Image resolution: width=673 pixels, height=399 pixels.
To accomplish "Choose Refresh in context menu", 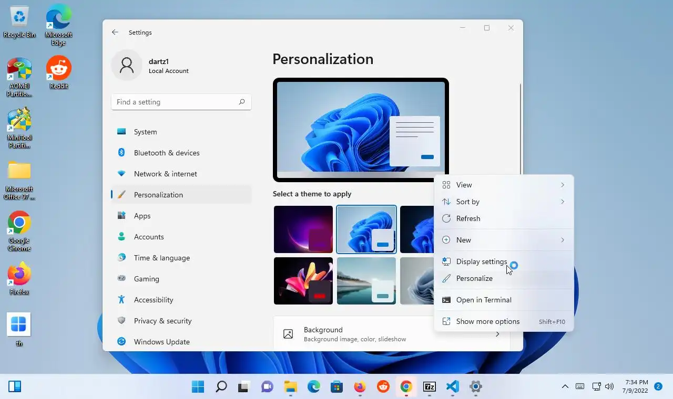I will (x=504, y=218).
